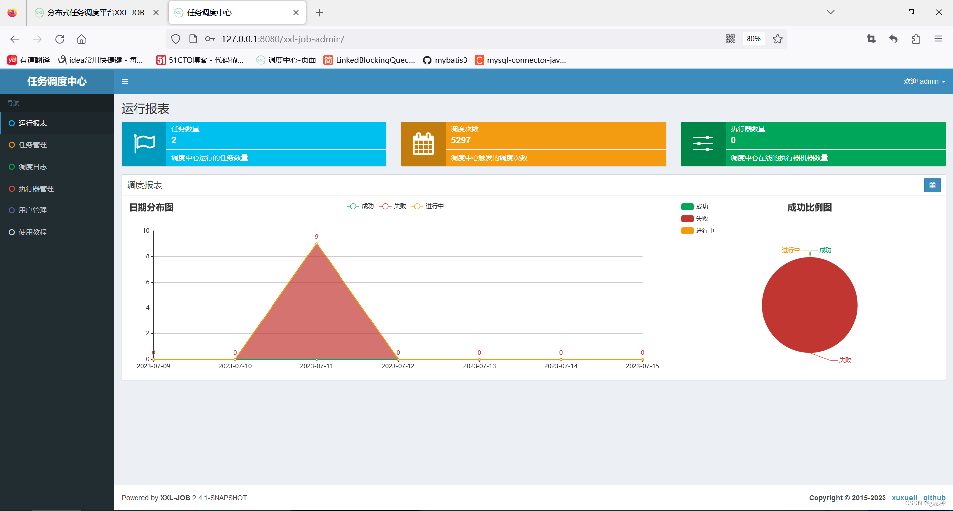Screen dimensions: 953x511
Task: Click the calendar icon on schedule count card
Action: pos(423,144)
